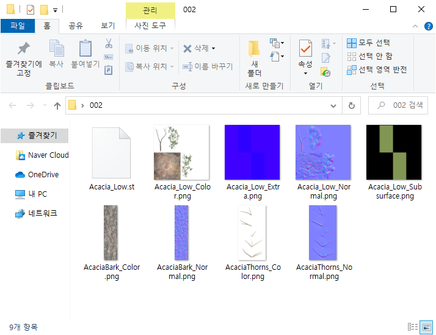Pin to Quick access (즐겨찾기에 고정)
The width and height of the screenshot is (436, 335).
pyautogui.click(x=24, y=59)
